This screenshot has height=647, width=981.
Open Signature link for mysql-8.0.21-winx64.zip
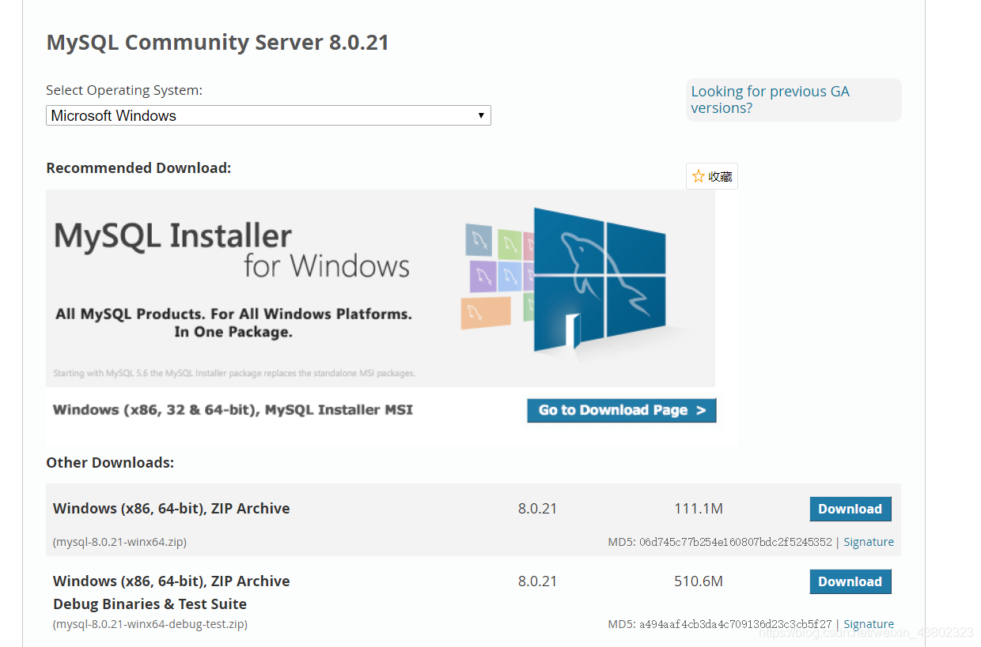869,542
